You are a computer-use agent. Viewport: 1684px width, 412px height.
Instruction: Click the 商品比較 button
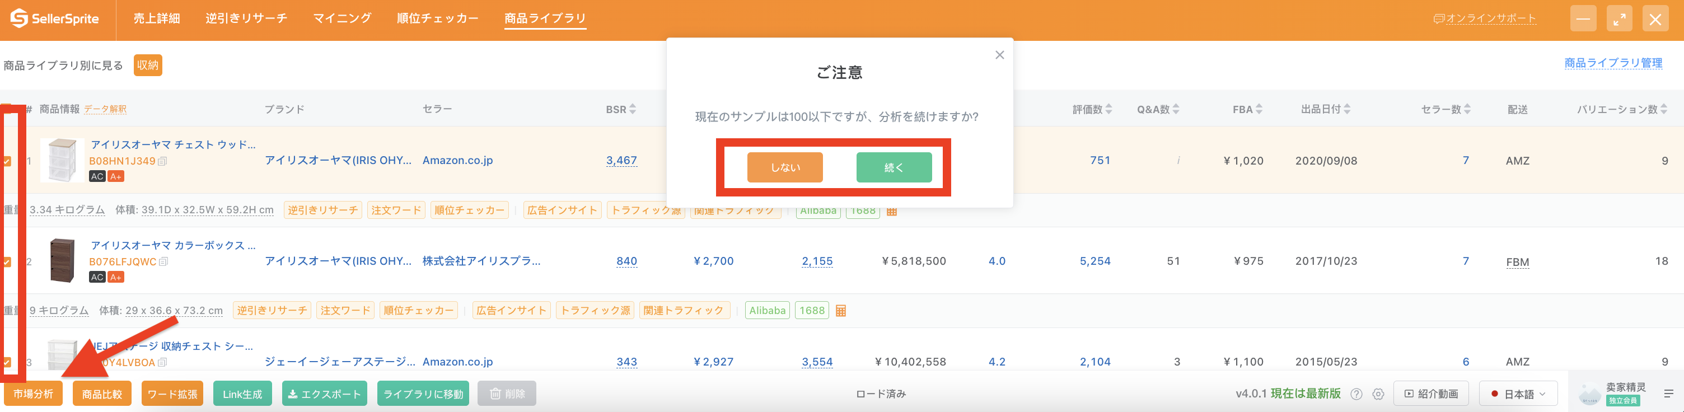click(102, 394)
